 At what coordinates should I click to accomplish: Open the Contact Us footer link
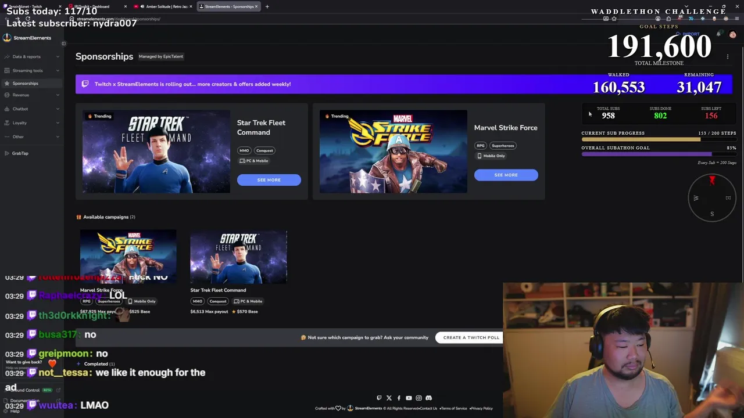coord(428,408)
